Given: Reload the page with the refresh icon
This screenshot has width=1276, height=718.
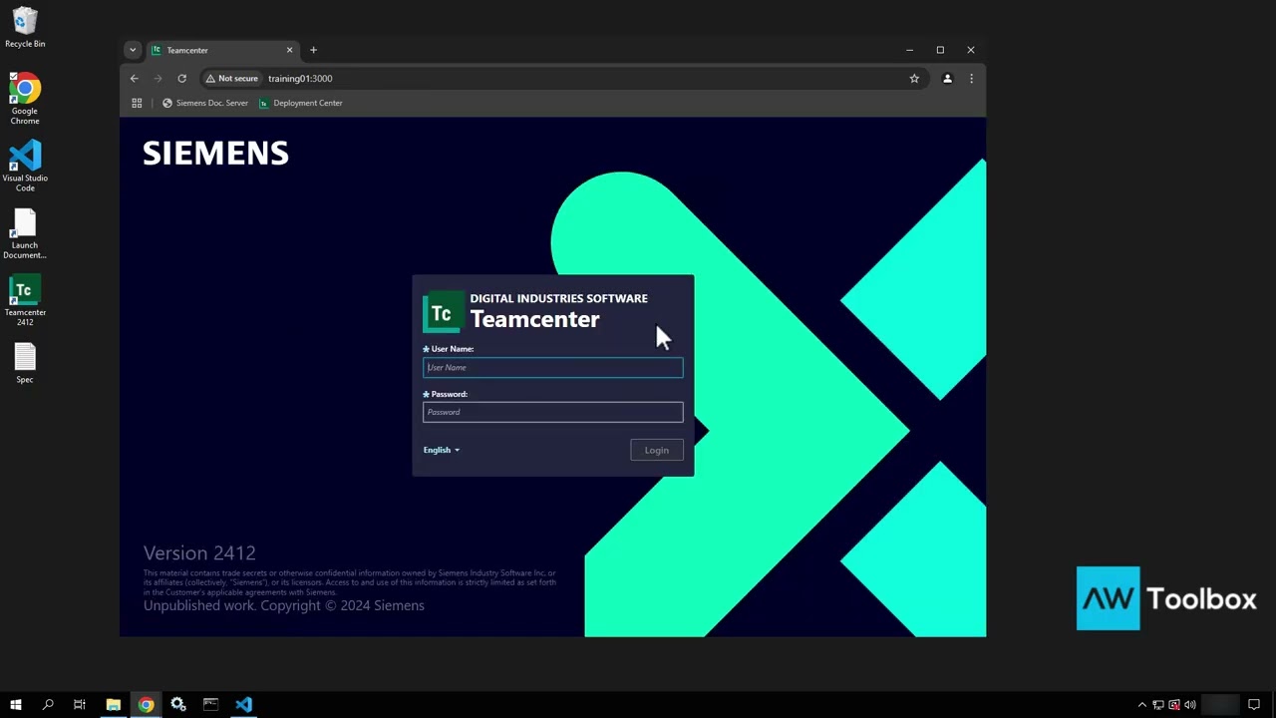Looking at the screenshot, I should (x=181, y=78).
